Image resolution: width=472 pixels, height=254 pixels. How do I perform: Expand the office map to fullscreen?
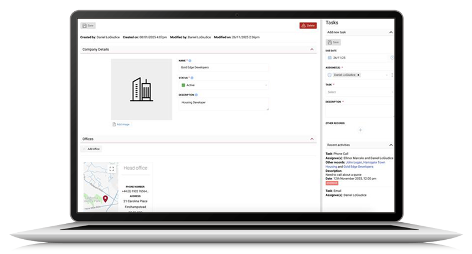pyautogui.click(x=112, y=169)
